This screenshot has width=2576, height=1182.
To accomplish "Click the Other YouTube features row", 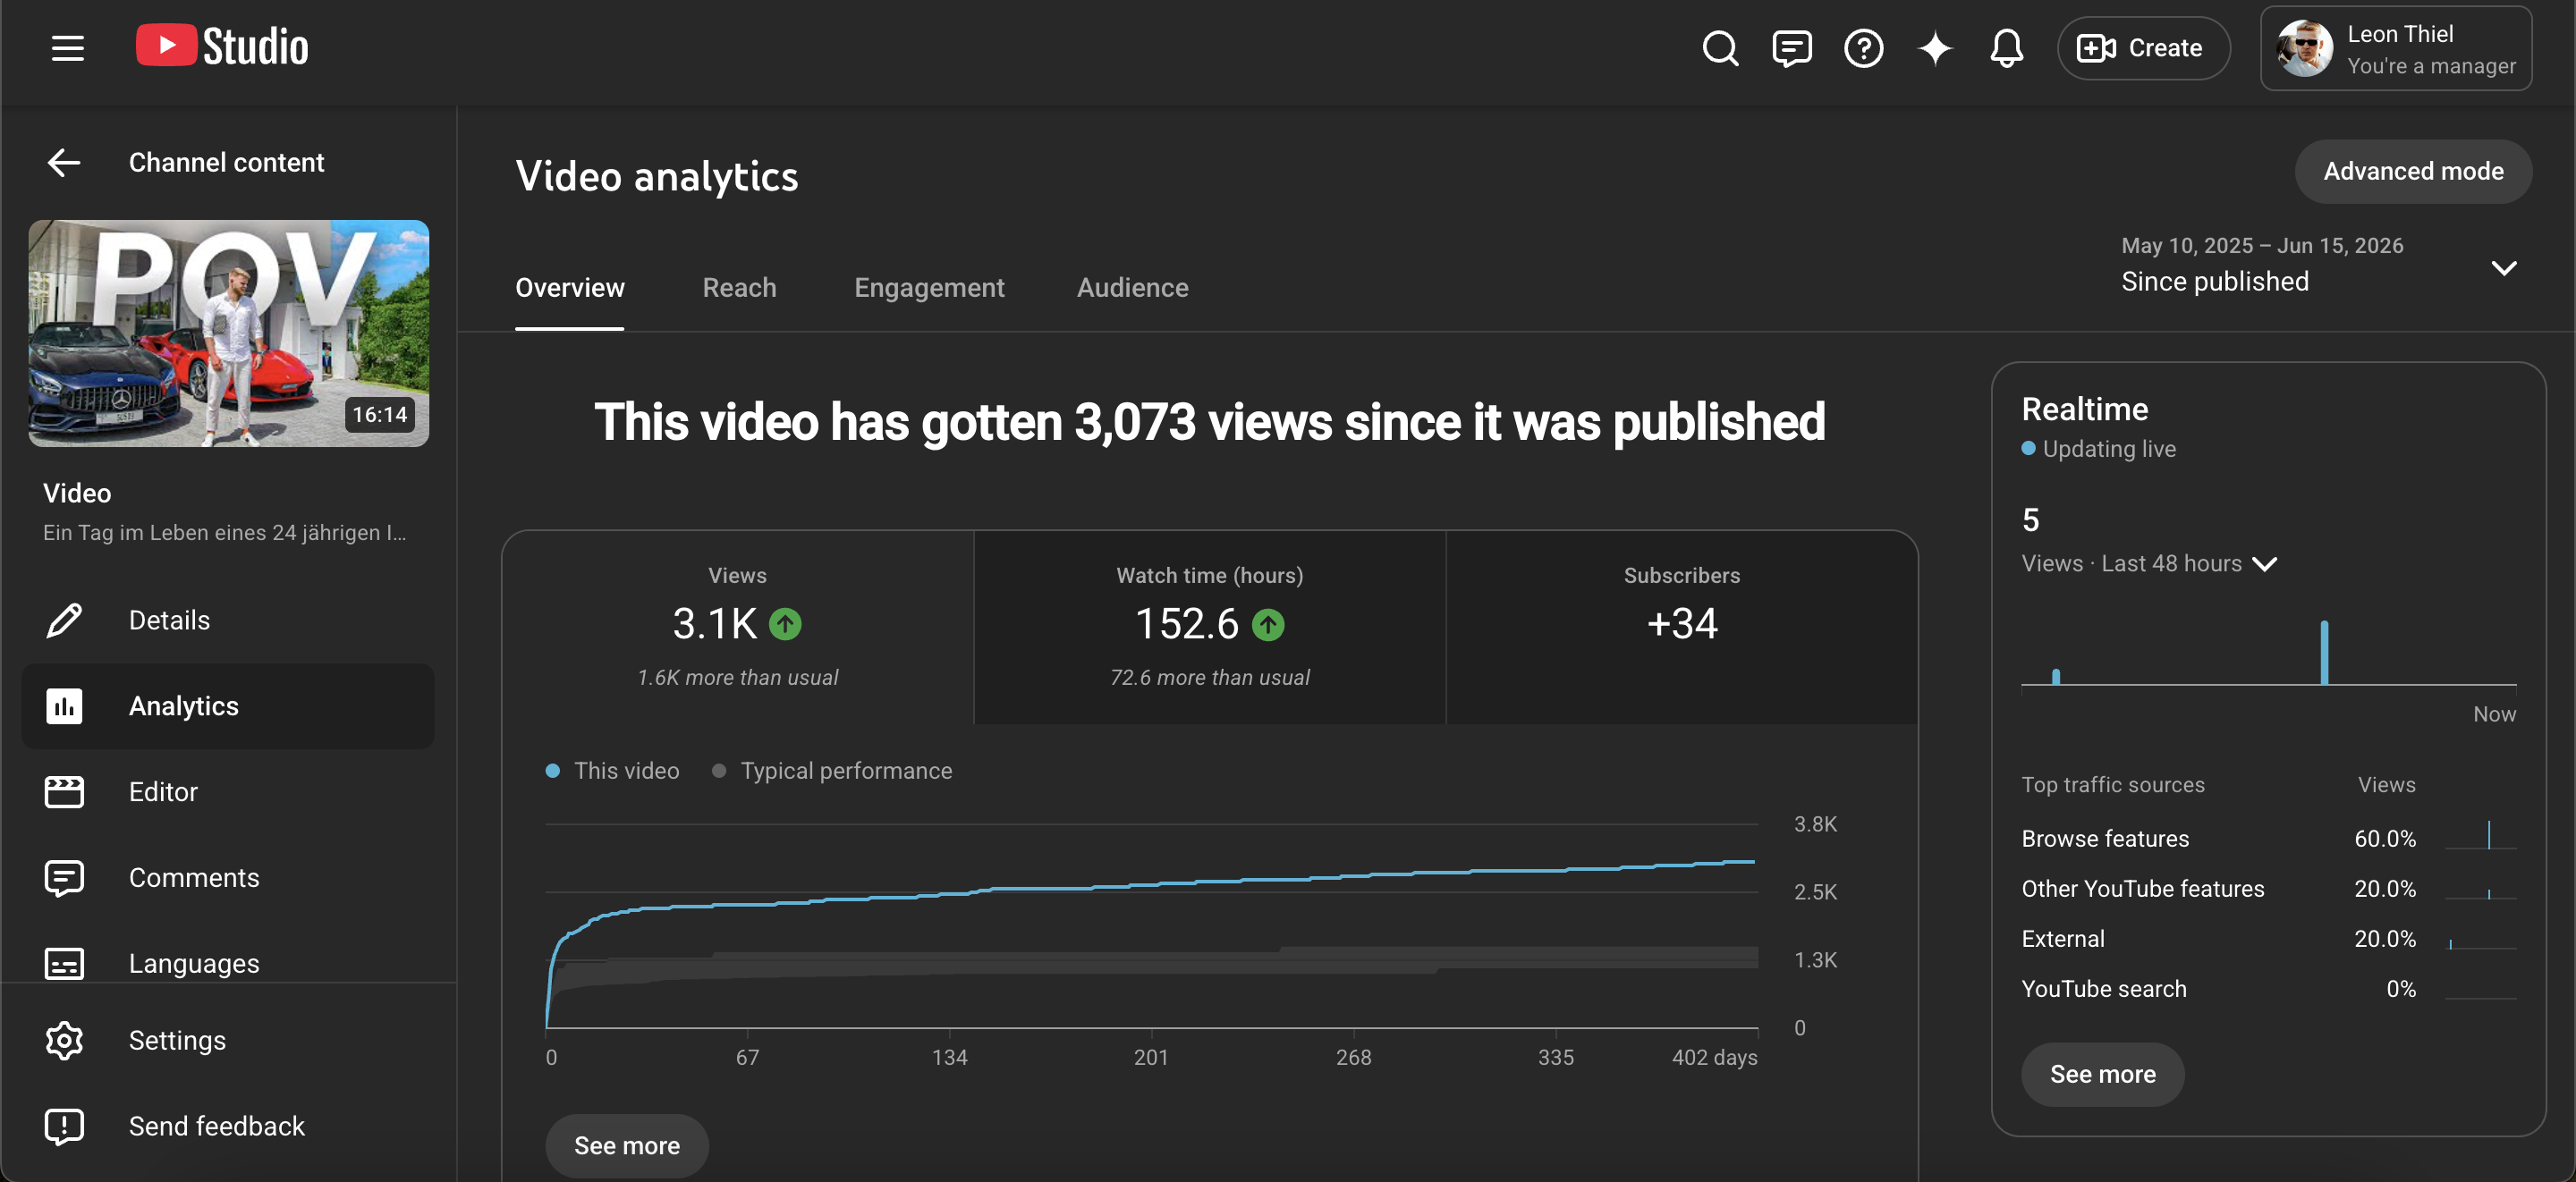I will (2268, 888).
